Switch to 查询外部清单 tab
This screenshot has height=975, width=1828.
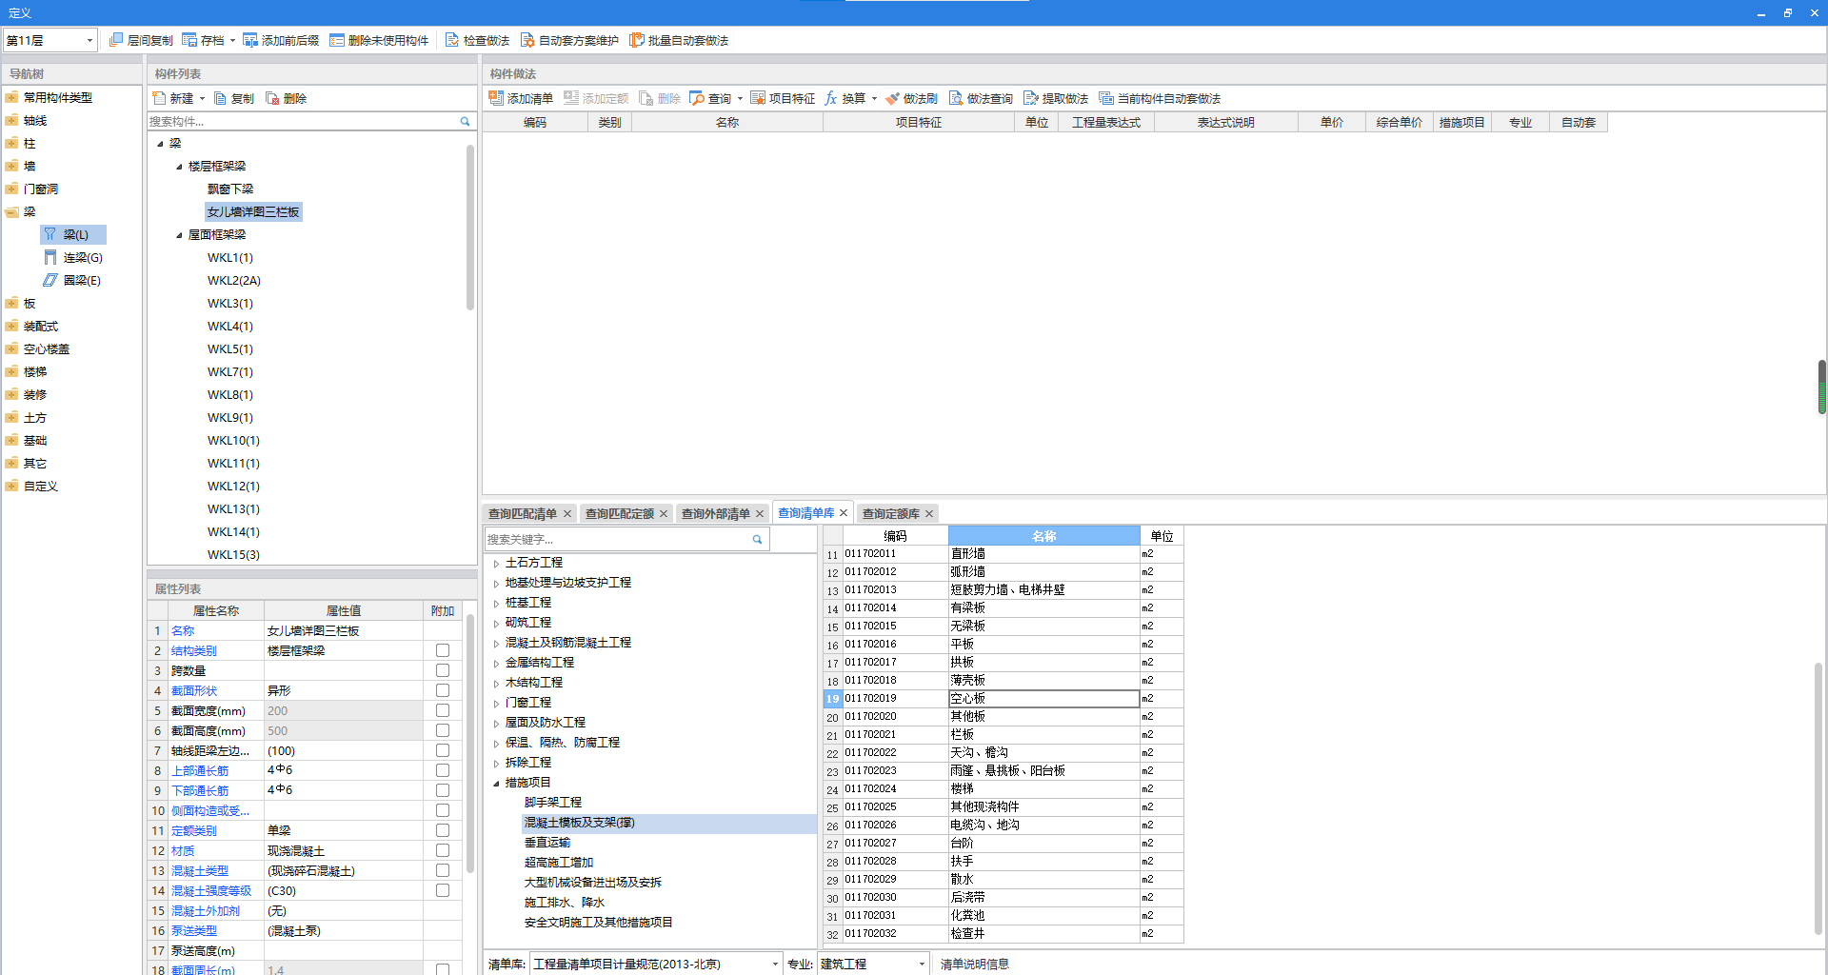pyautogui.click(x=715, y=513)
